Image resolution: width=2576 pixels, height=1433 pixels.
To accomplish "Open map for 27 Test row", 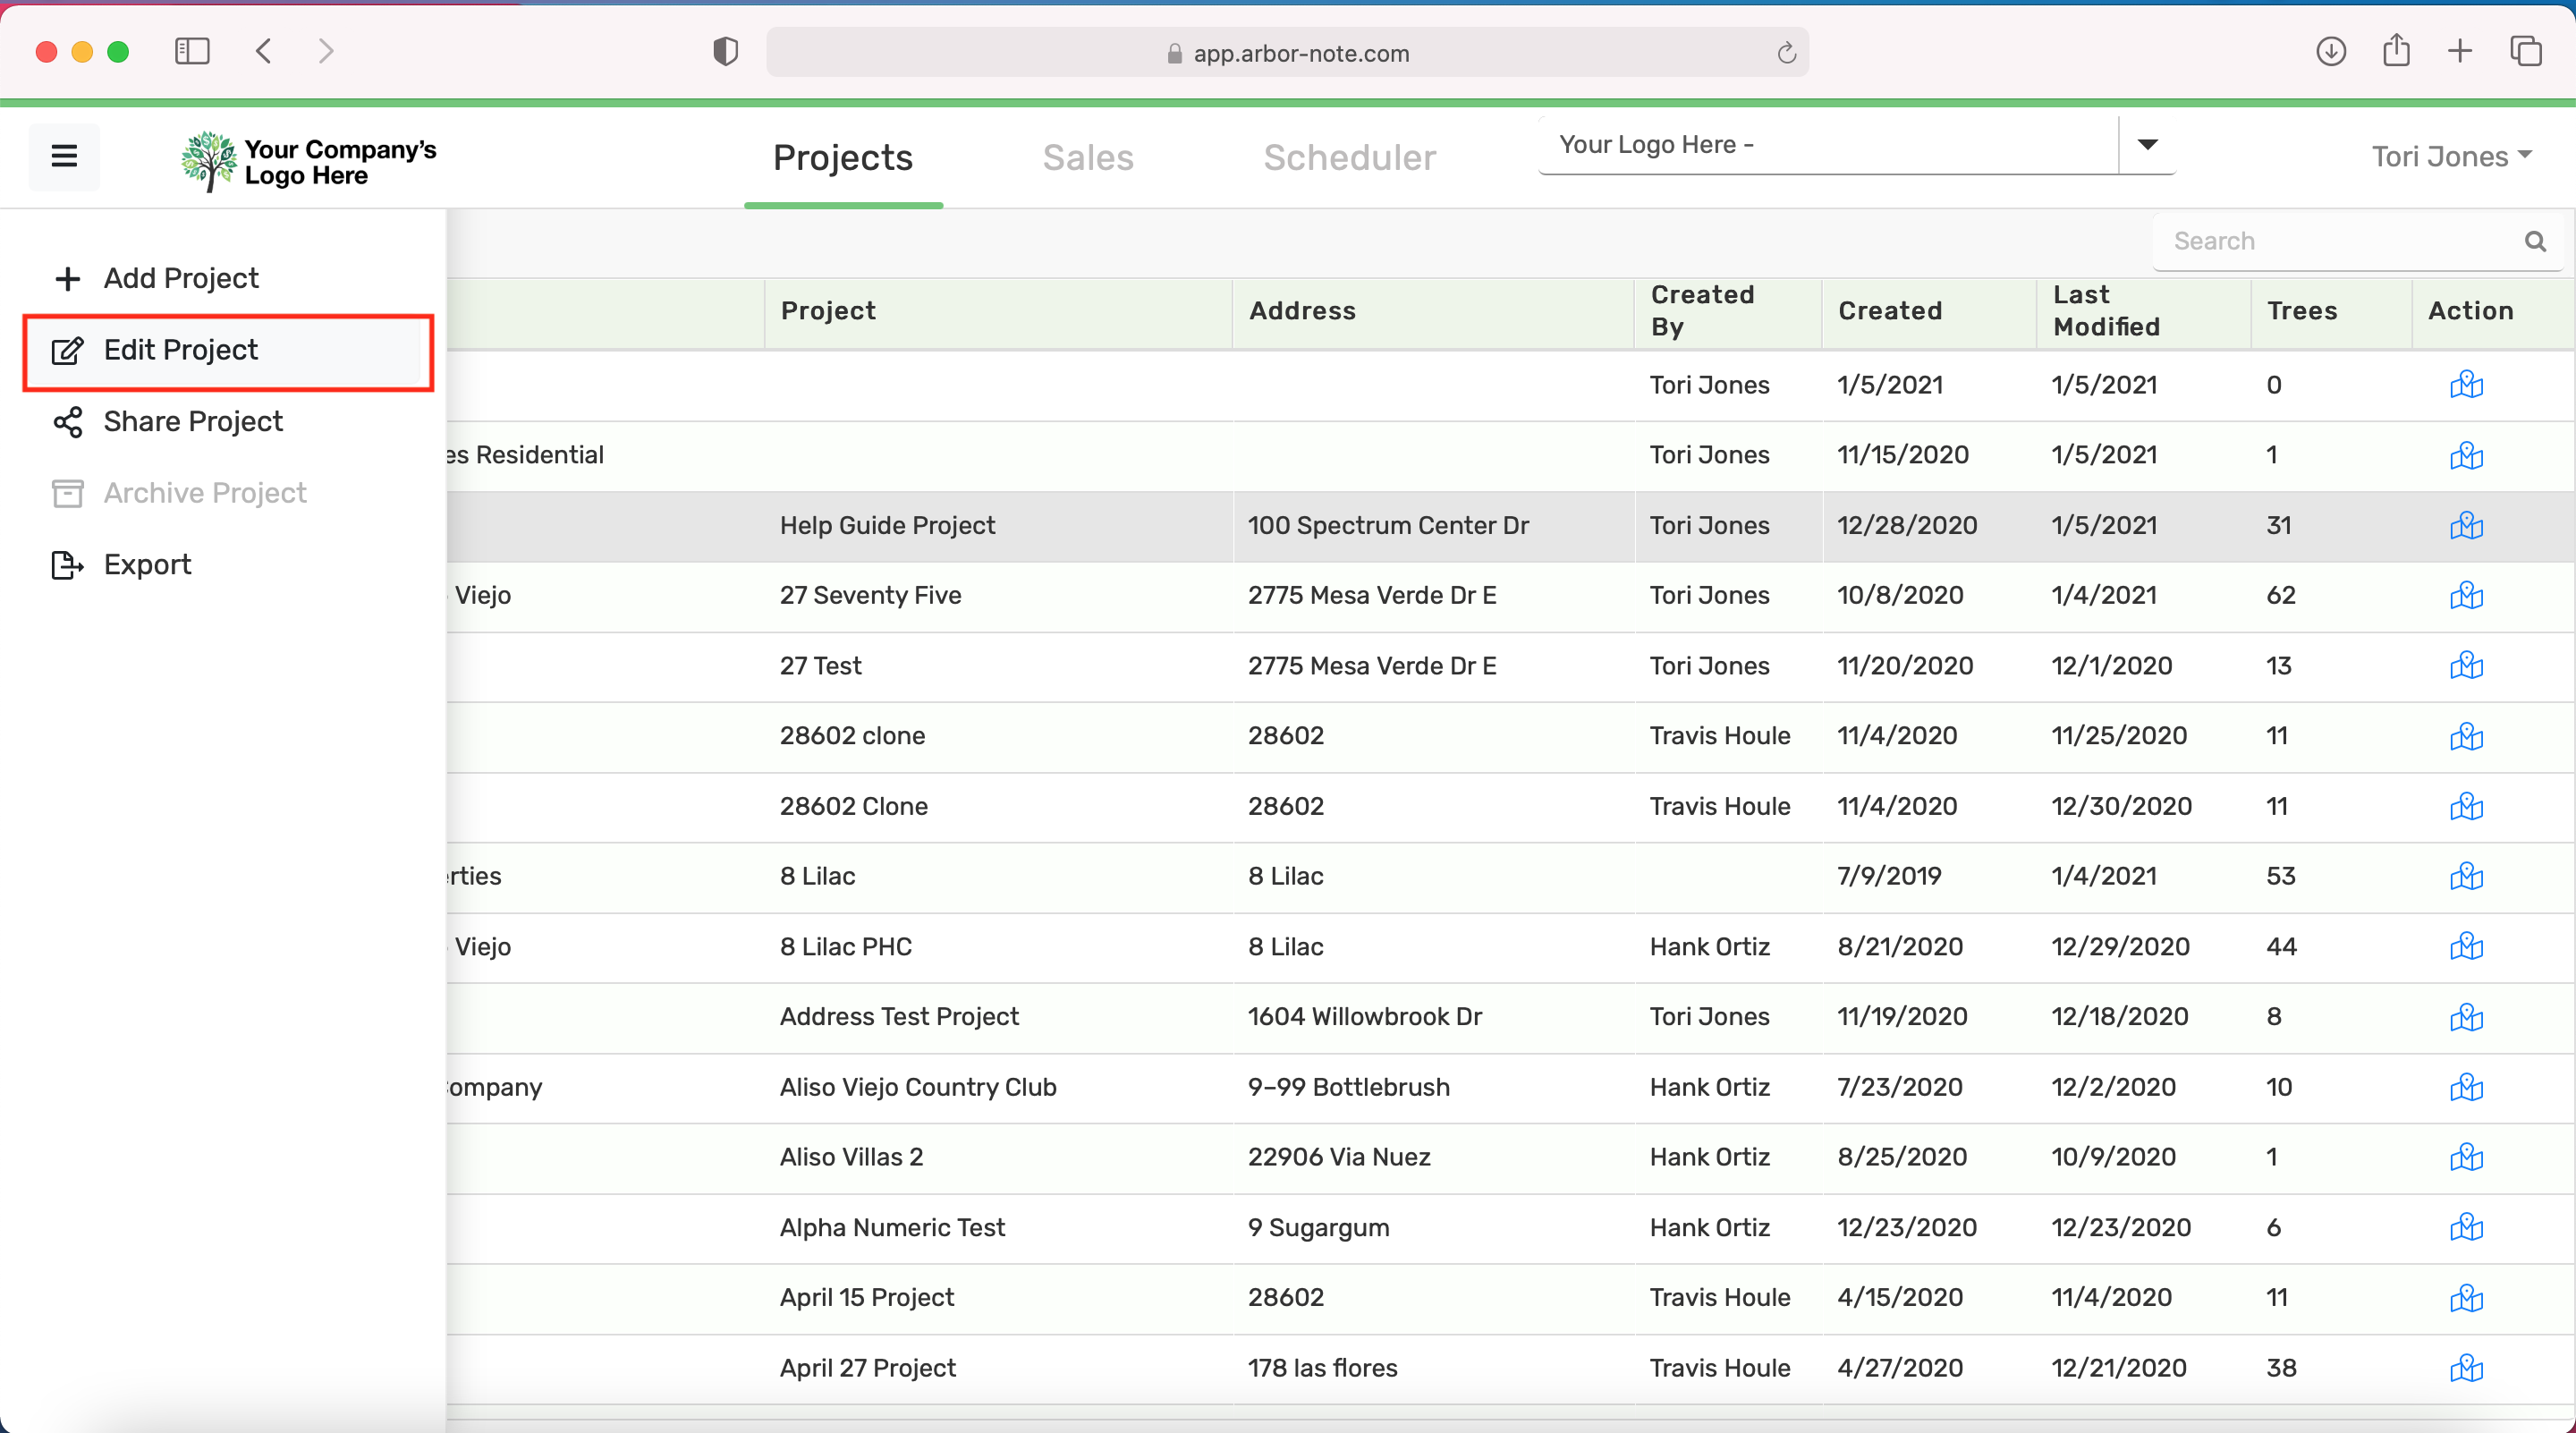I will tap(2466, 665).
